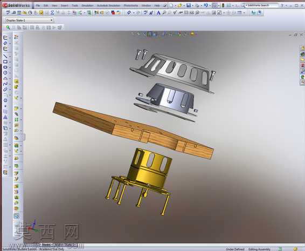Click the Undo arrow icon

(x=206, y=5)
